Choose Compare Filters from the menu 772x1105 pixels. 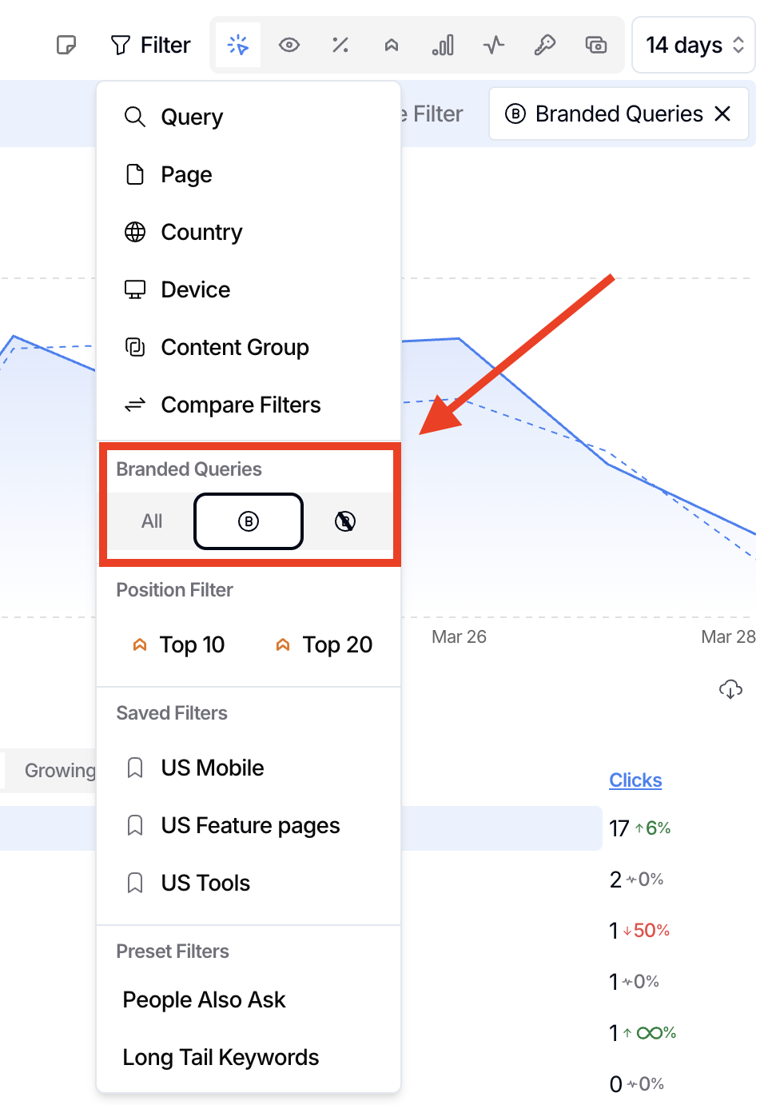(240, 405)
